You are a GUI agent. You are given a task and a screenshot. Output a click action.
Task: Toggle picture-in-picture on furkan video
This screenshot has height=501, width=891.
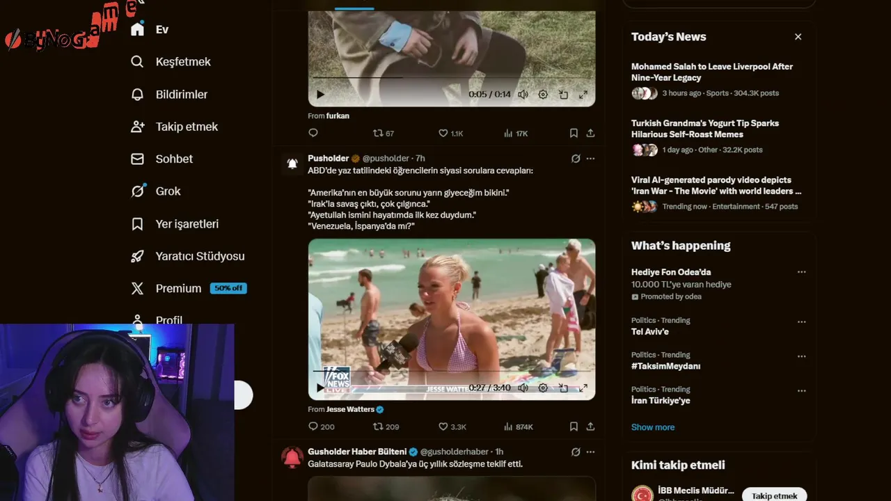pyautogui.click(x=563, y=95)
